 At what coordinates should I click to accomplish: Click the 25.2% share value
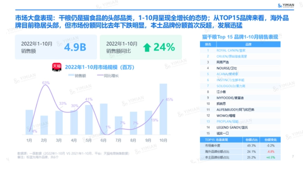pyautogui.click(x=251, y=157)
